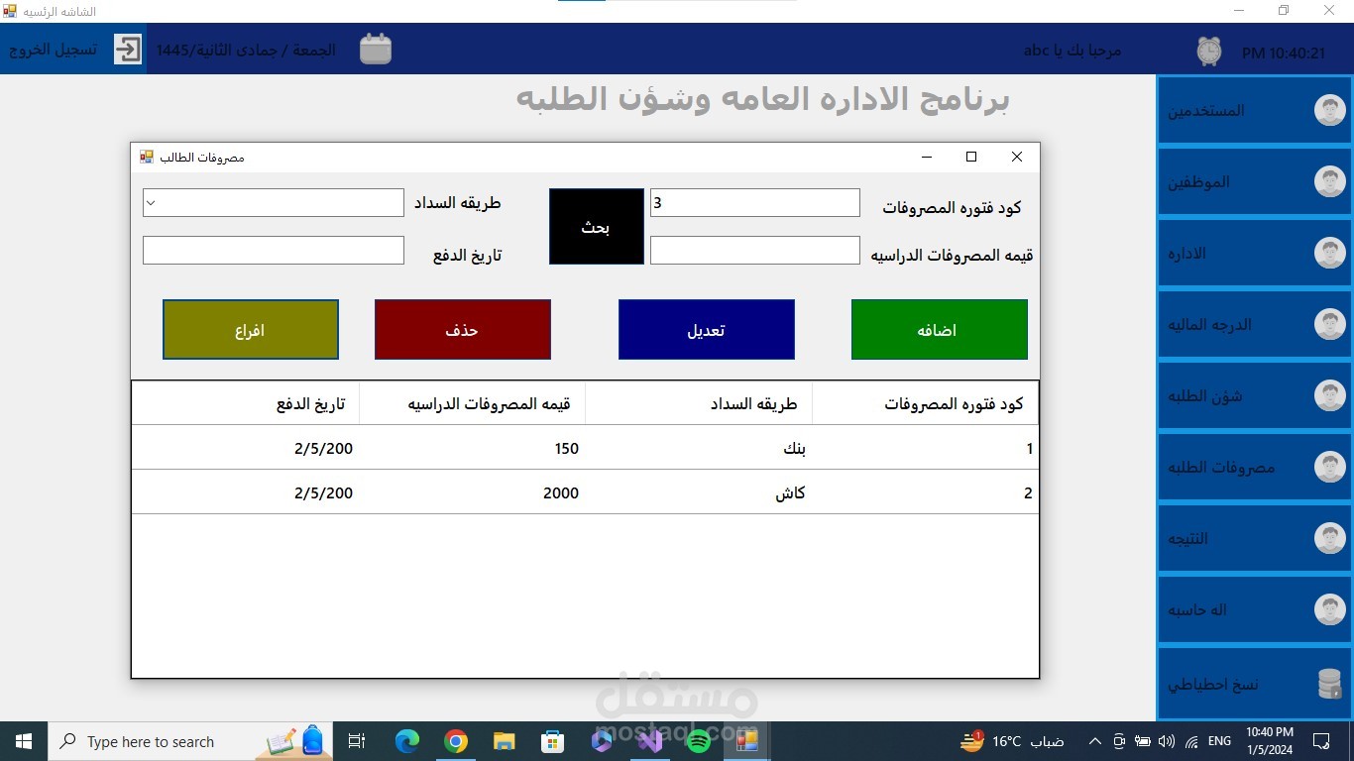
Task: Click the تاريخ الدفع input field
Action: [x=274, y=251]
